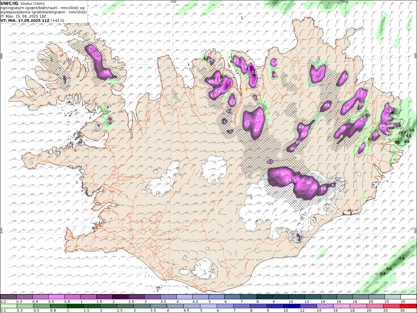Pick the bright pink 0.5–0.8 upper legend swatch
Image resolution: width=417 pixels, height=313 pixels.
pyautogui.click(x=56, y=297)
